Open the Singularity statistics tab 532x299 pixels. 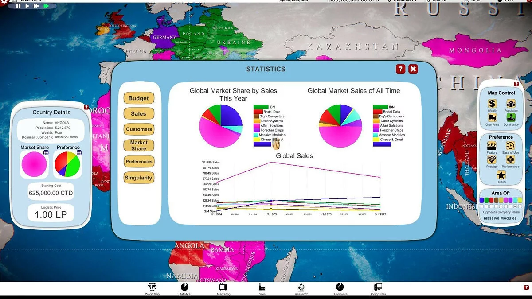tap(139, 178)
